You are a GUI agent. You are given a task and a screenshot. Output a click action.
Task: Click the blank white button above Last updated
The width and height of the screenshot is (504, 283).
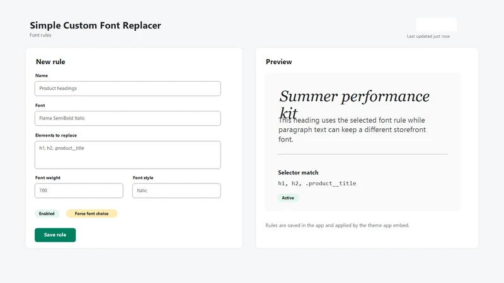tap(436, 25)
